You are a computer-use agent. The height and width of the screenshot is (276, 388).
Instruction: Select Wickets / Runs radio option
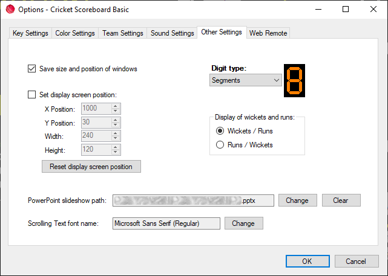coord(220,131)
